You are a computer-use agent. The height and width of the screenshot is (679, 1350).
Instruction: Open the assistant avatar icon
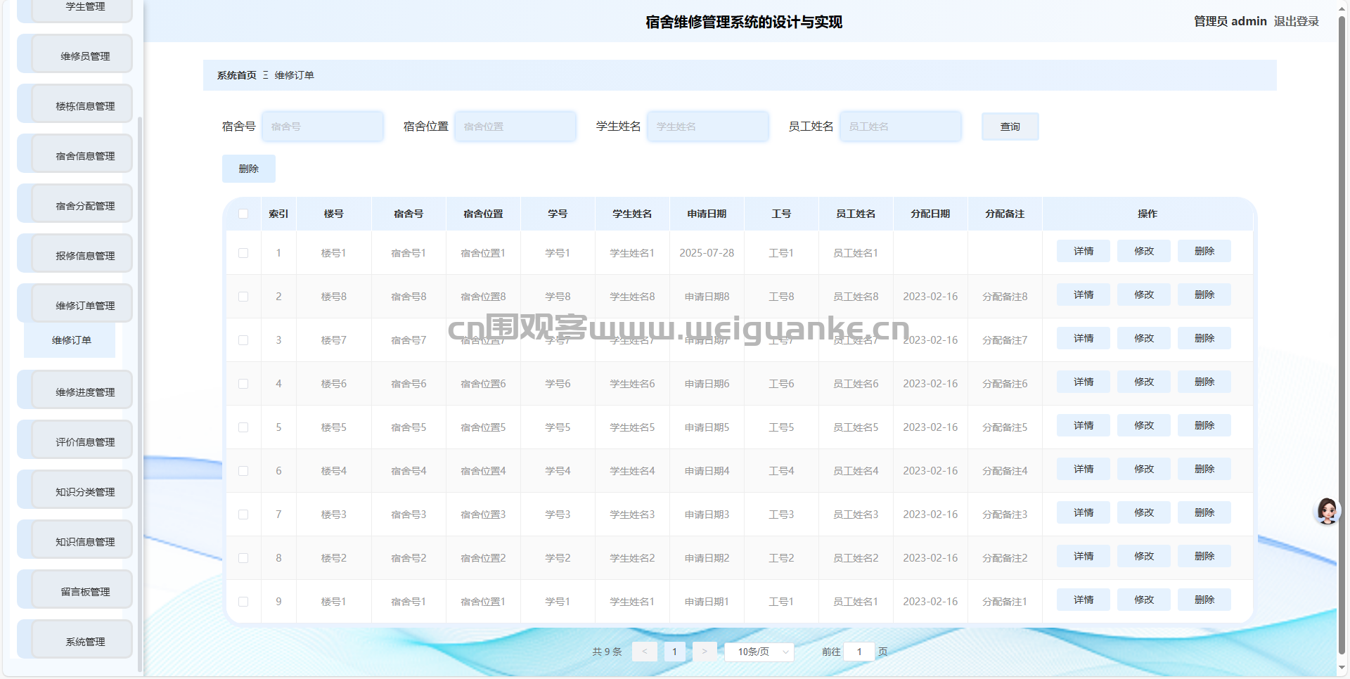1327,511
